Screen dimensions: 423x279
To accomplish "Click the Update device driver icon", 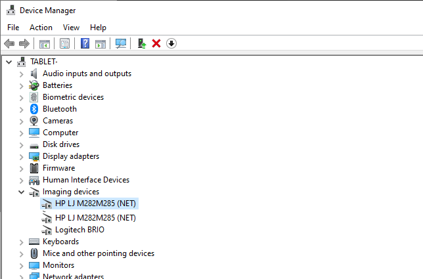I will tap(142, 43).
